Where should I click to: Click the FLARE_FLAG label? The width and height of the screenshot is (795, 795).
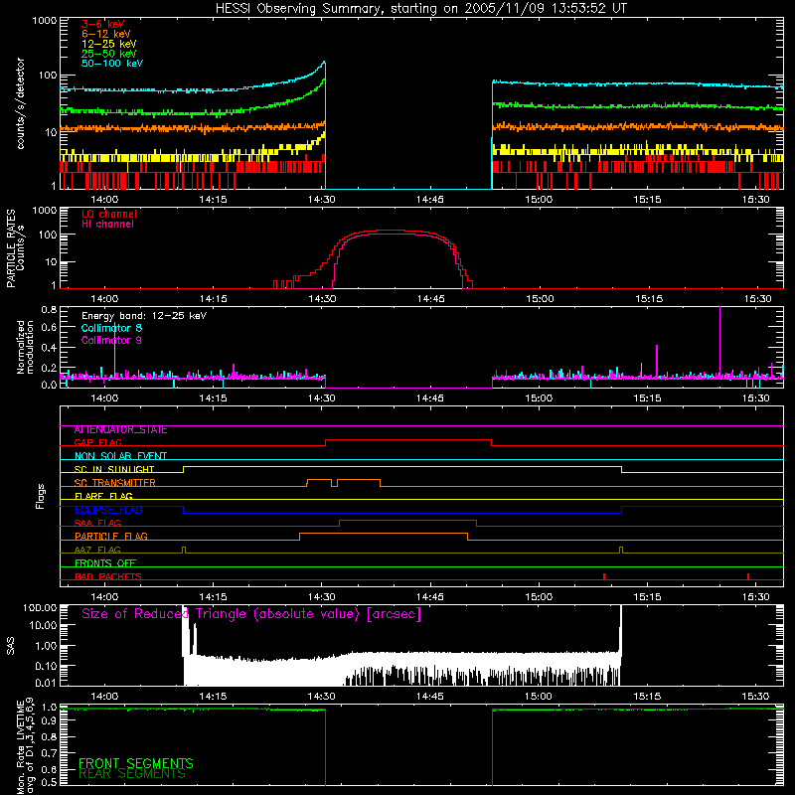pos(103,496)
